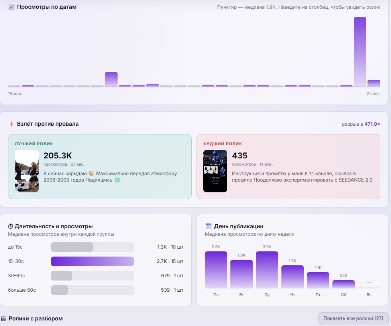Click the "471.9×" gap value
Screen dimensions: 391x326
[372, 124]
